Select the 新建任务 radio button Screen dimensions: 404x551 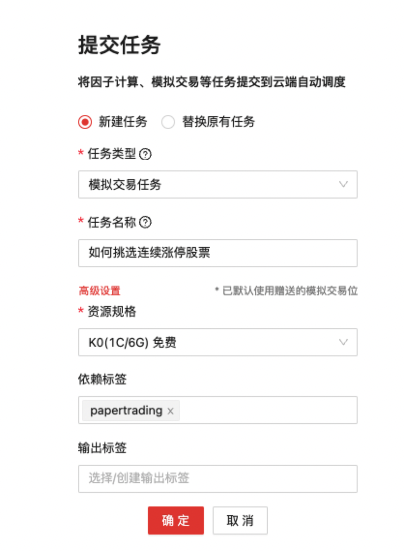[x=85, y=122]
